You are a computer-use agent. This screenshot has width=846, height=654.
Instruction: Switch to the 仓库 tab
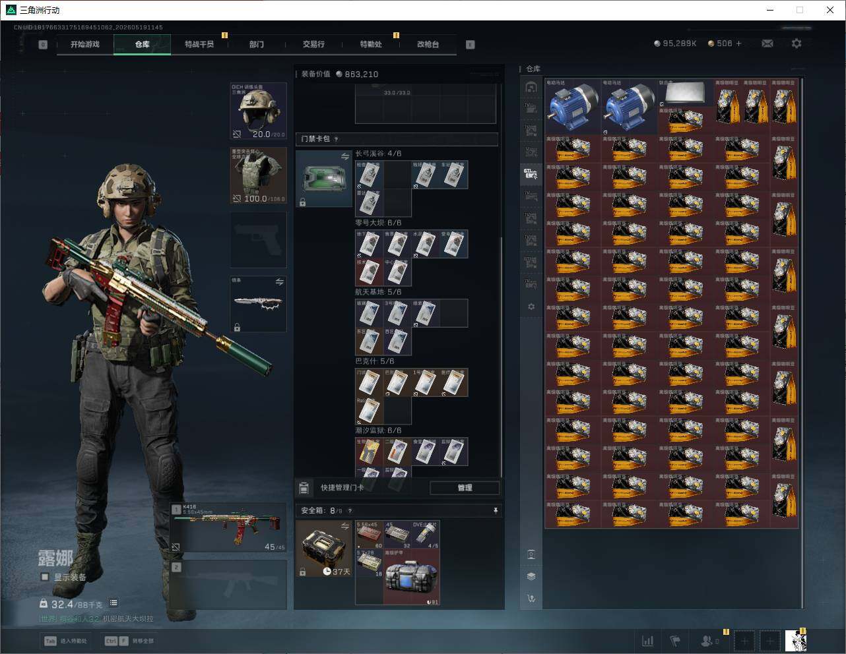point(142,44)
